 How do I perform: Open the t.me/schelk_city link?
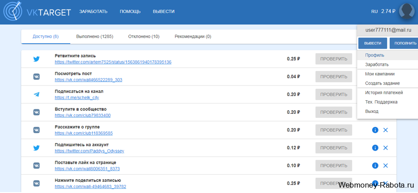pos(77,98)
